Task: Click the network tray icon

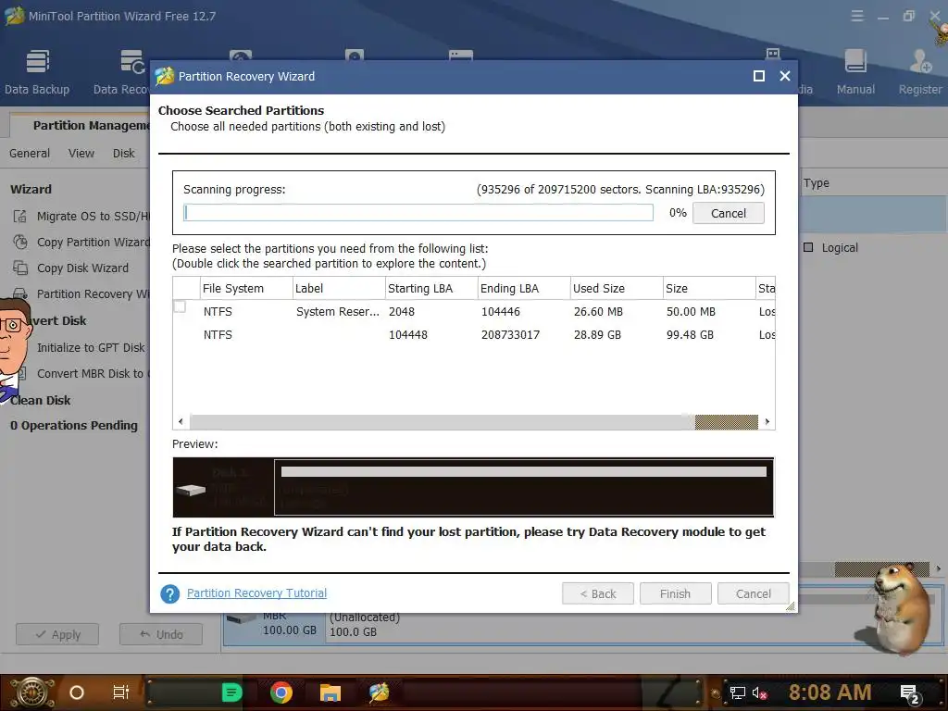Action: [737, 692]
